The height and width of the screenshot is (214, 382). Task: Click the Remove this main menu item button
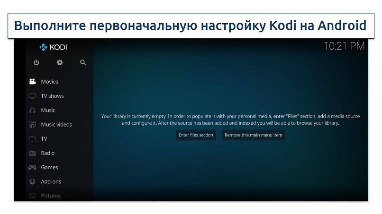click(x=253, y=135)
